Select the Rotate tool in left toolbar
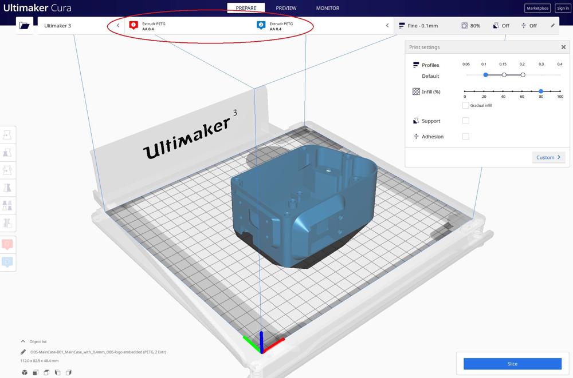Image resolution: width=573 pixels, height=378 pixels. pos(7,170)
